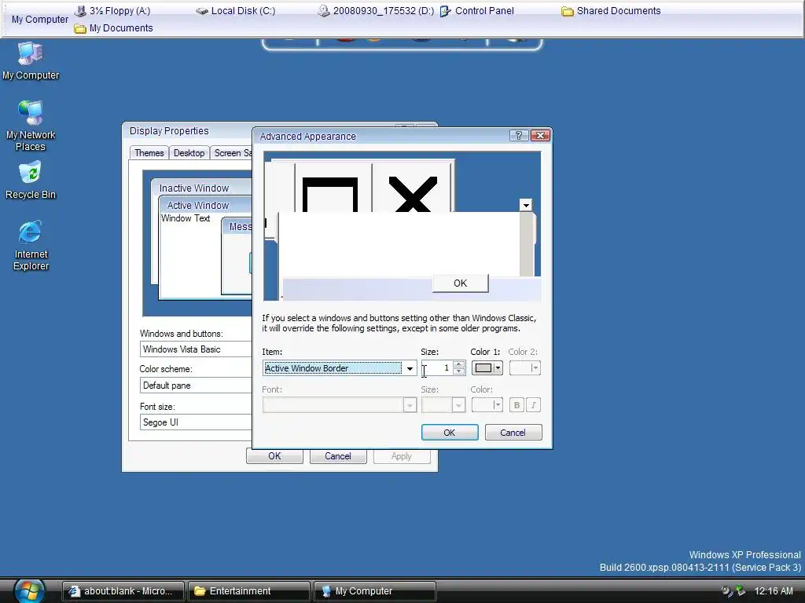Open Local Disk (C:) in toolbar
This screenshot has height=603, width=805.
coord(236,11)
